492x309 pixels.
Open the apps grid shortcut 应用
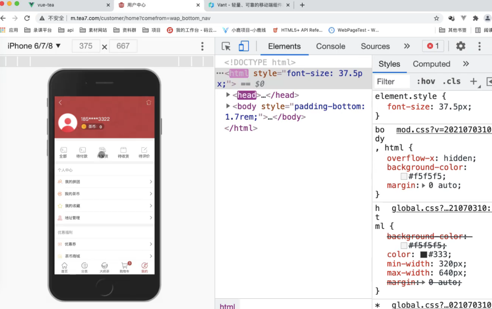[9, 30]
